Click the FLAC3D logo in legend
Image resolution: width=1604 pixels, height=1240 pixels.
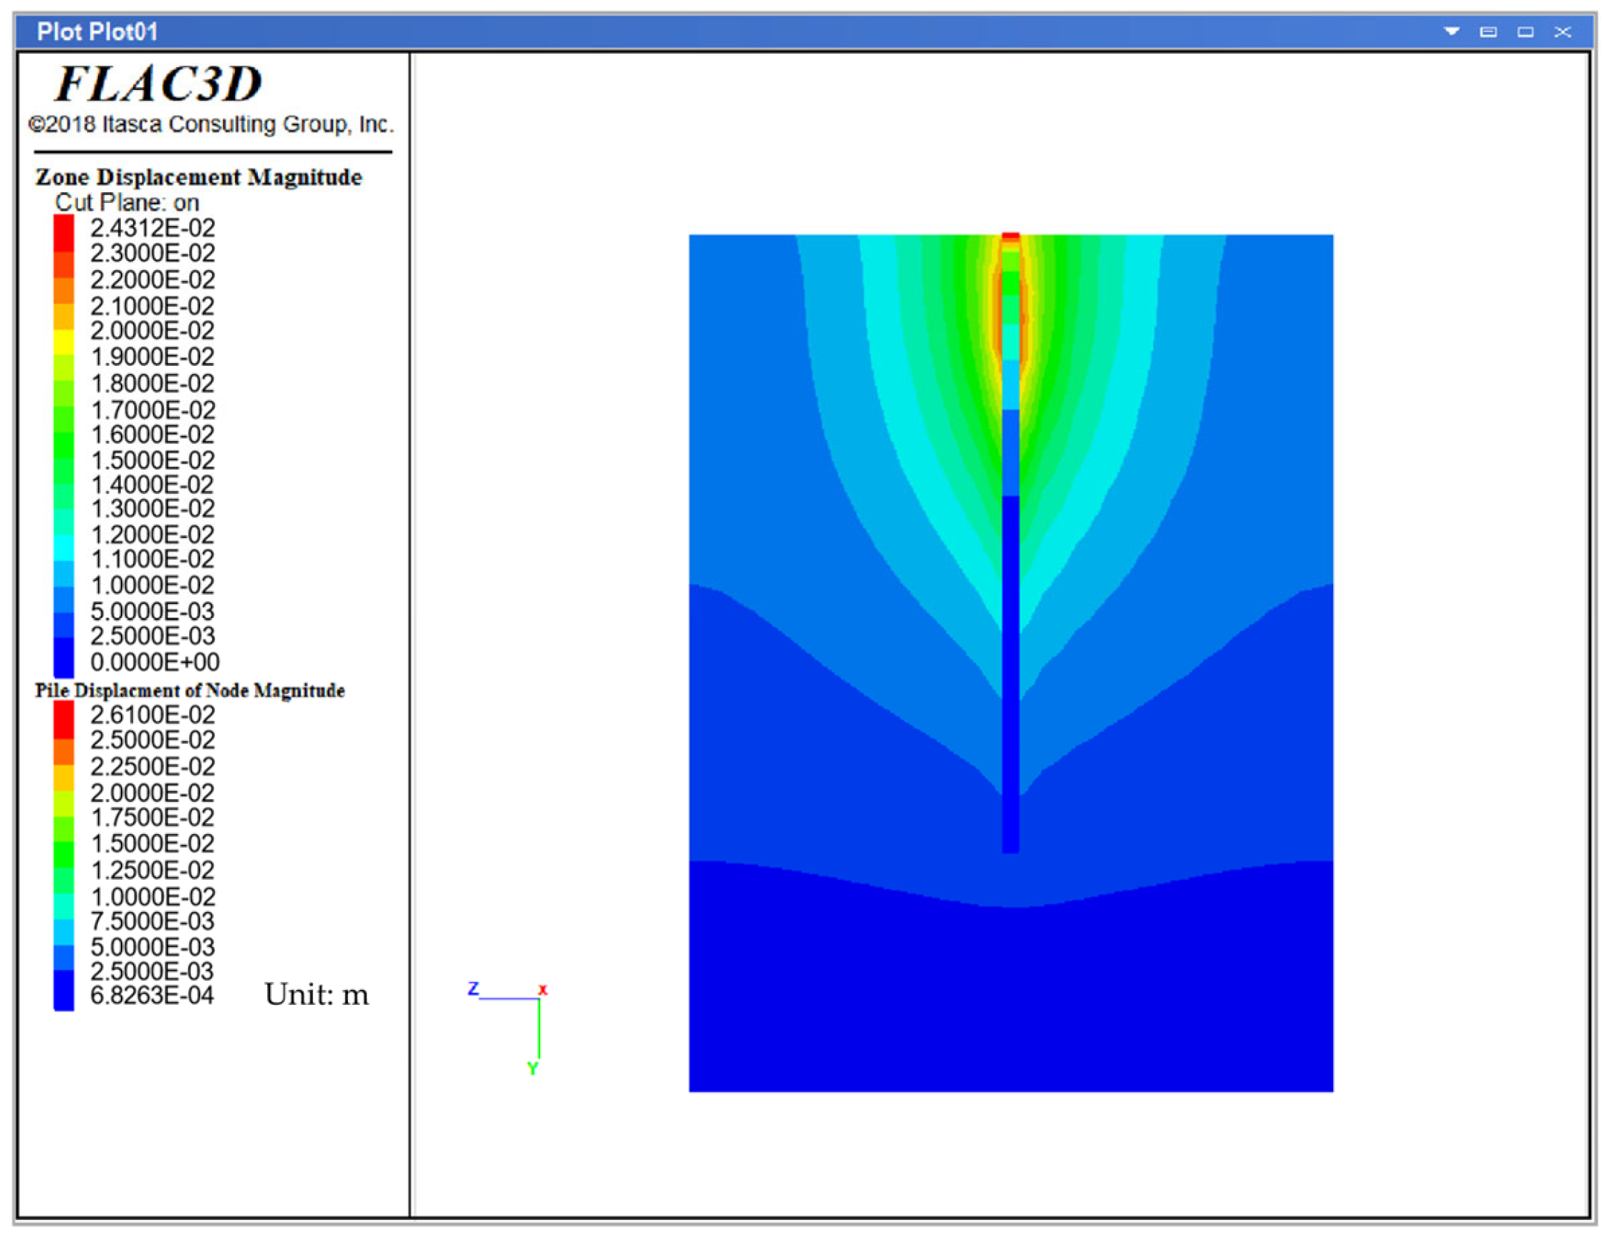click(159, 83)
